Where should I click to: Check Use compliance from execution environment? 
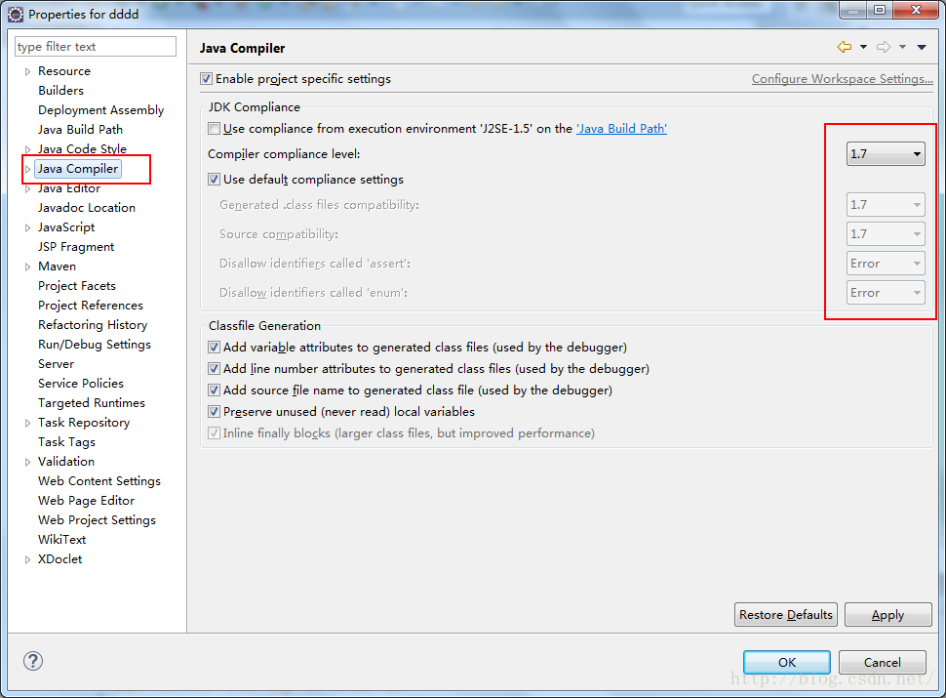tap(214, 129)
